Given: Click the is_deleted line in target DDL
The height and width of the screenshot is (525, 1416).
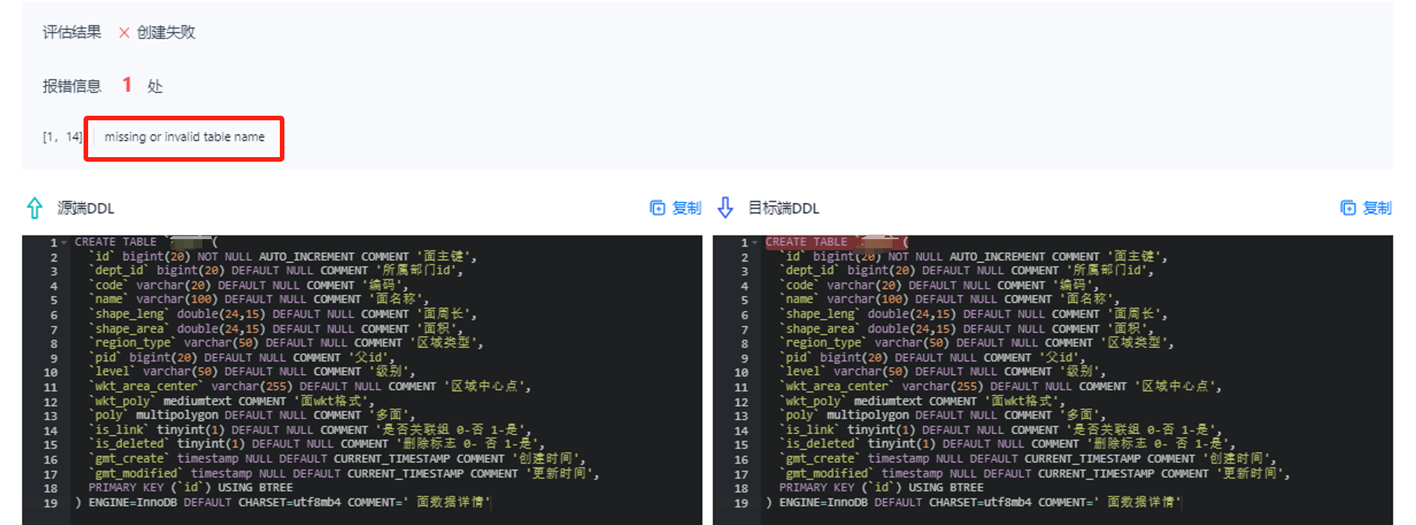Looking at the screenshot, I should pos(1007,444).
